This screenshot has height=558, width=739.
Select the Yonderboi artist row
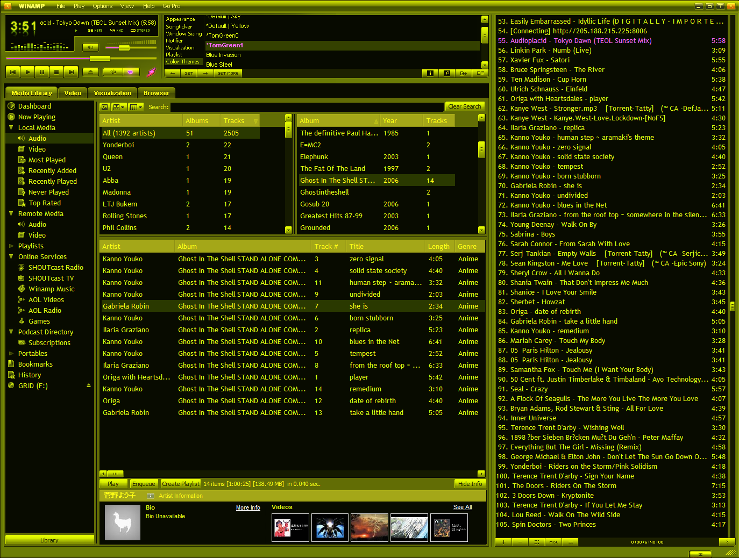point(180,145)
